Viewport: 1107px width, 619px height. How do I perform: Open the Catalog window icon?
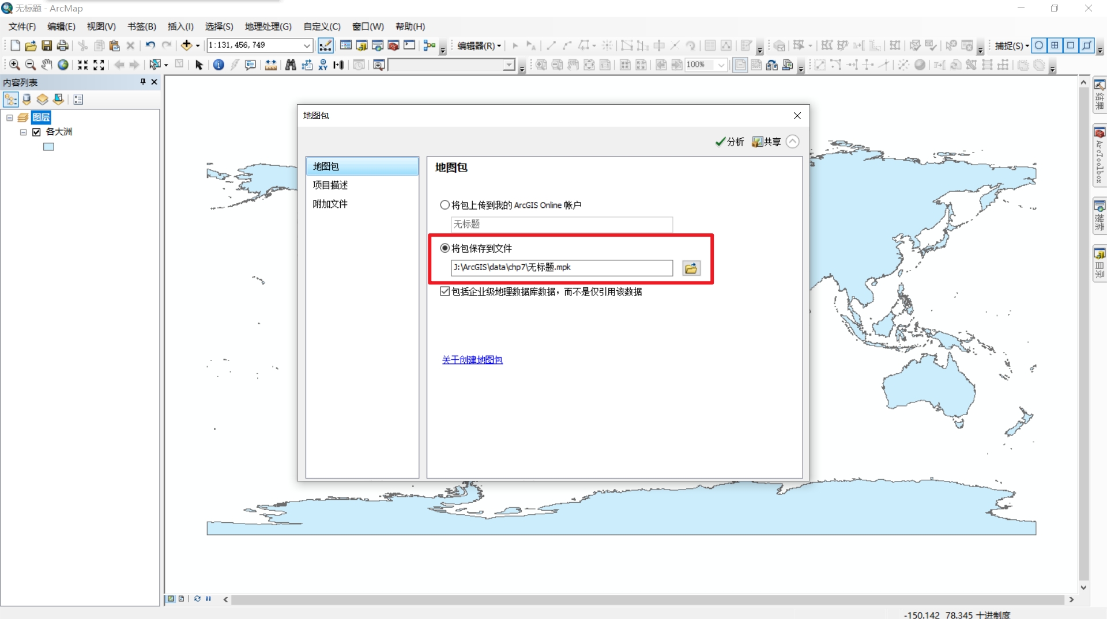(362, 45)
